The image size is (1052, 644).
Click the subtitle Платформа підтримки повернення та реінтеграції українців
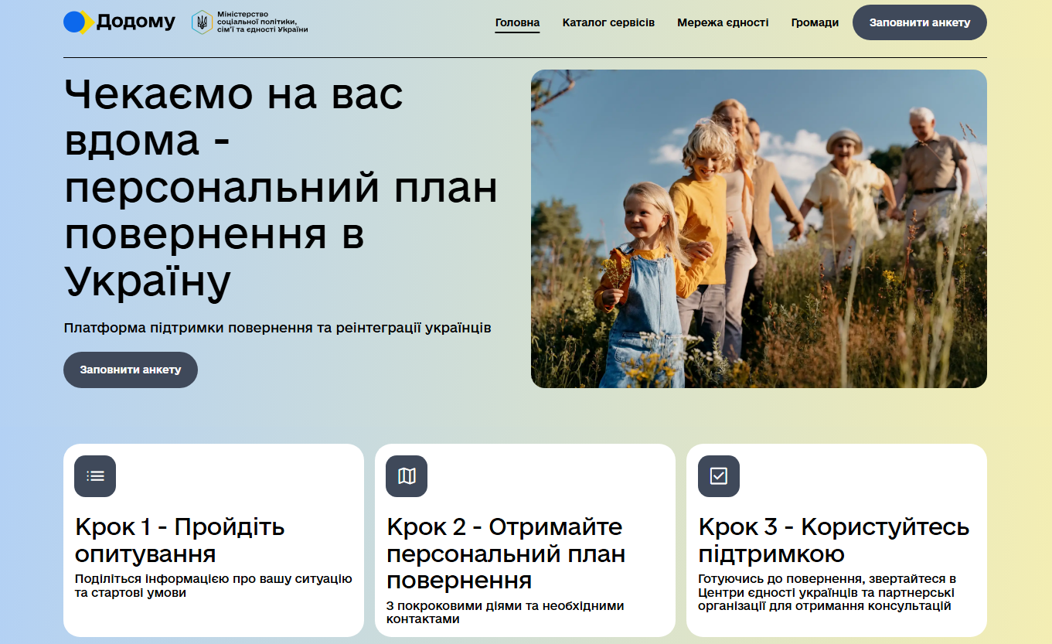277,328
